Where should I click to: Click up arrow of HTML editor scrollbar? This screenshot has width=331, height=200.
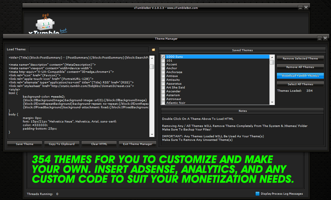[x=152, y=58]
